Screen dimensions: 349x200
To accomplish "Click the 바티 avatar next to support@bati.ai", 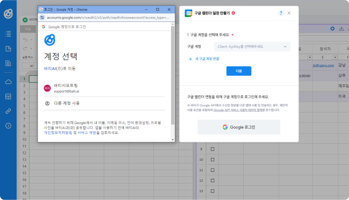I will point(47,88).
